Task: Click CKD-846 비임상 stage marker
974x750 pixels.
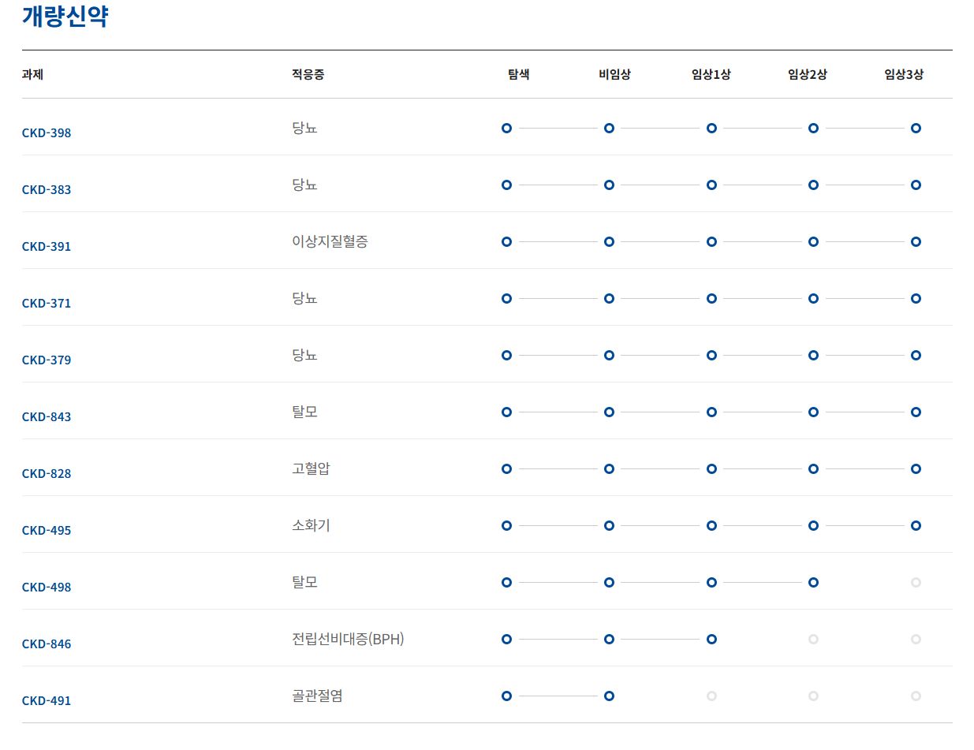Action: click(x=609, y=639)
